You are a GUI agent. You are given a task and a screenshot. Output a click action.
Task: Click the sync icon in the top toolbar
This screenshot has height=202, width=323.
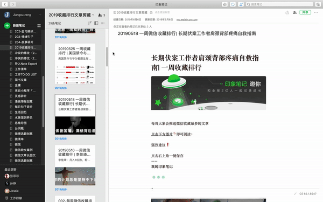233,4
